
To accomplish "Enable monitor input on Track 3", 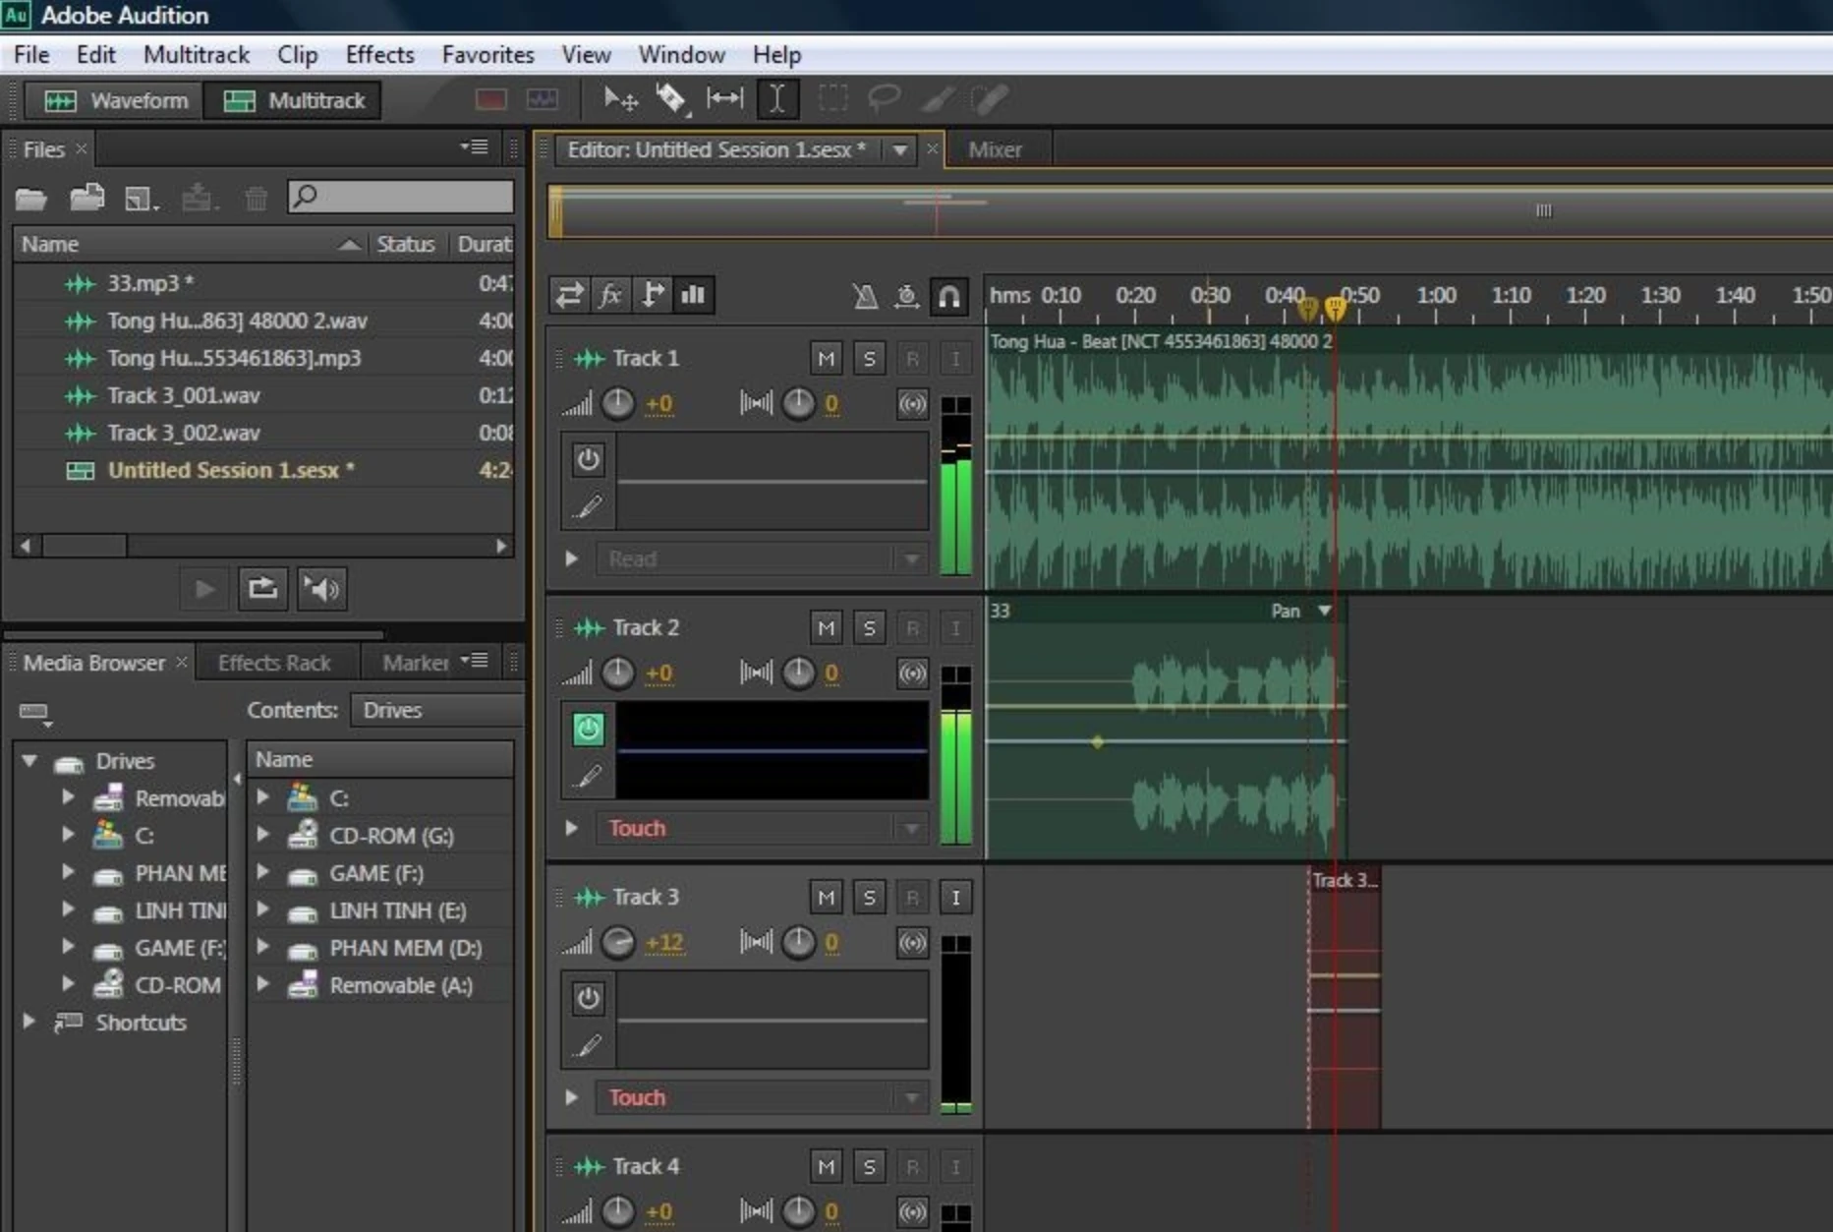I will tap(954, 898).
